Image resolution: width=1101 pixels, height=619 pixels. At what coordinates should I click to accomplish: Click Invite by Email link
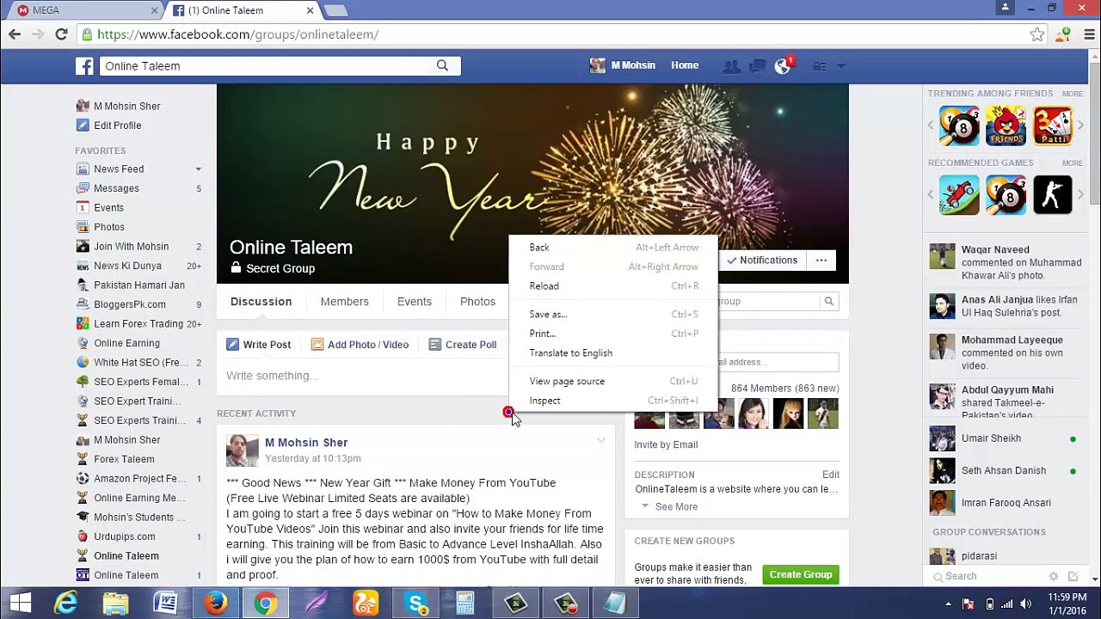click(x=666, y=444)
